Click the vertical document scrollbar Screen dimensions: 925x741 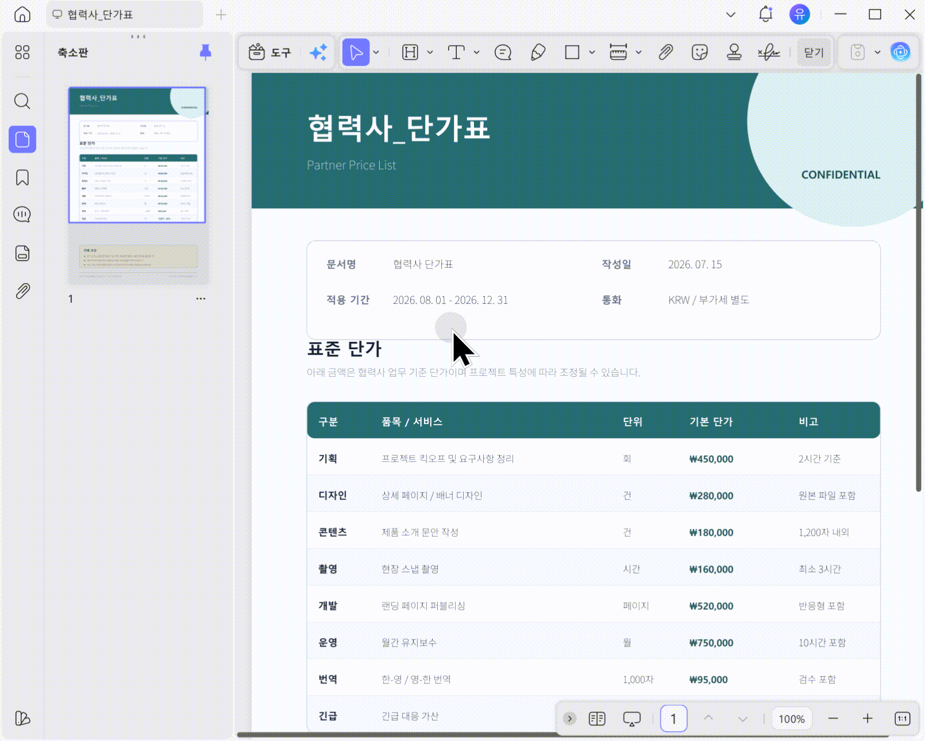pyautogui.click(x=919, y=282)
